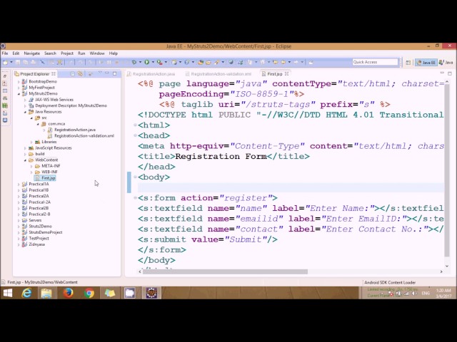The height and width of the screenshot is (342, 457).
Task: Click the Forward navigation arrow in toolbar
Action: 296,62
